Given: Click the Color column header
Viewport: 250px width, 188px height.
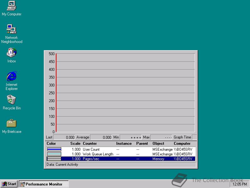Looking at the screenshot, I should (x=51, y=144).
